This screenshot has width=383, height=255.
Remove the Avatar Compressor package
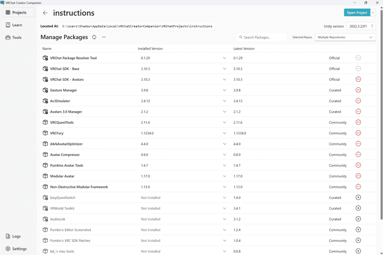[x=358, y=155]
